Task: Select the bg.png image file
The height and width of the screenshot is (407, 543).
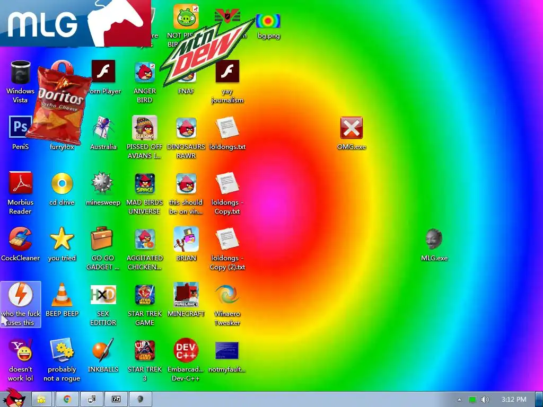Action: [268, 21]
